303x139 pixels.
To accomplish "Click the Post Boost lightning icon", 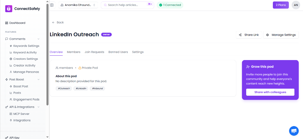I will point(7,80).
